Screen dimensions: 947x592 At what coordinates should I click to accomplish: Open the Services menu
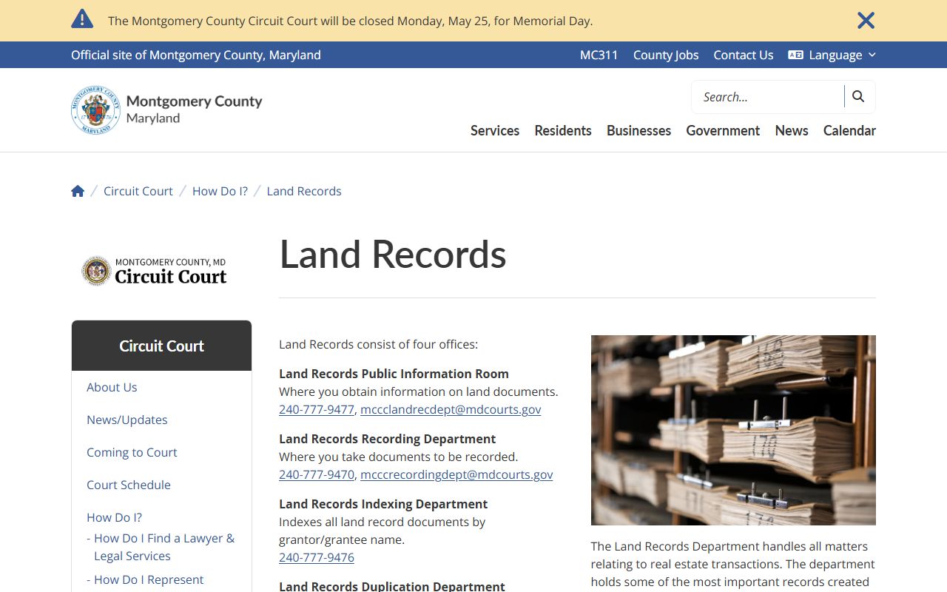point(495,130)
